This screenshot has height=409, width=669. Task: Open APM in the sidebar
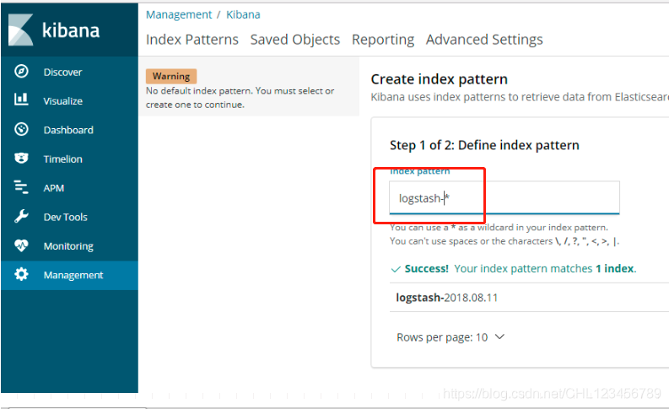point(54,188)
